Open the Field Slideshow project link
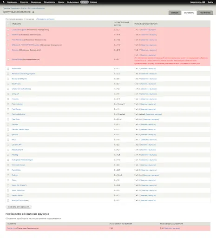Image resolution: width=216 pixels, height=238 pixels. coord(18,40)
